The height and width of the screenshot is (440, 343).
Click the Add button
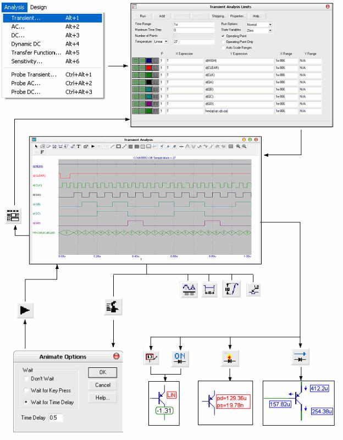click(162, 16)
